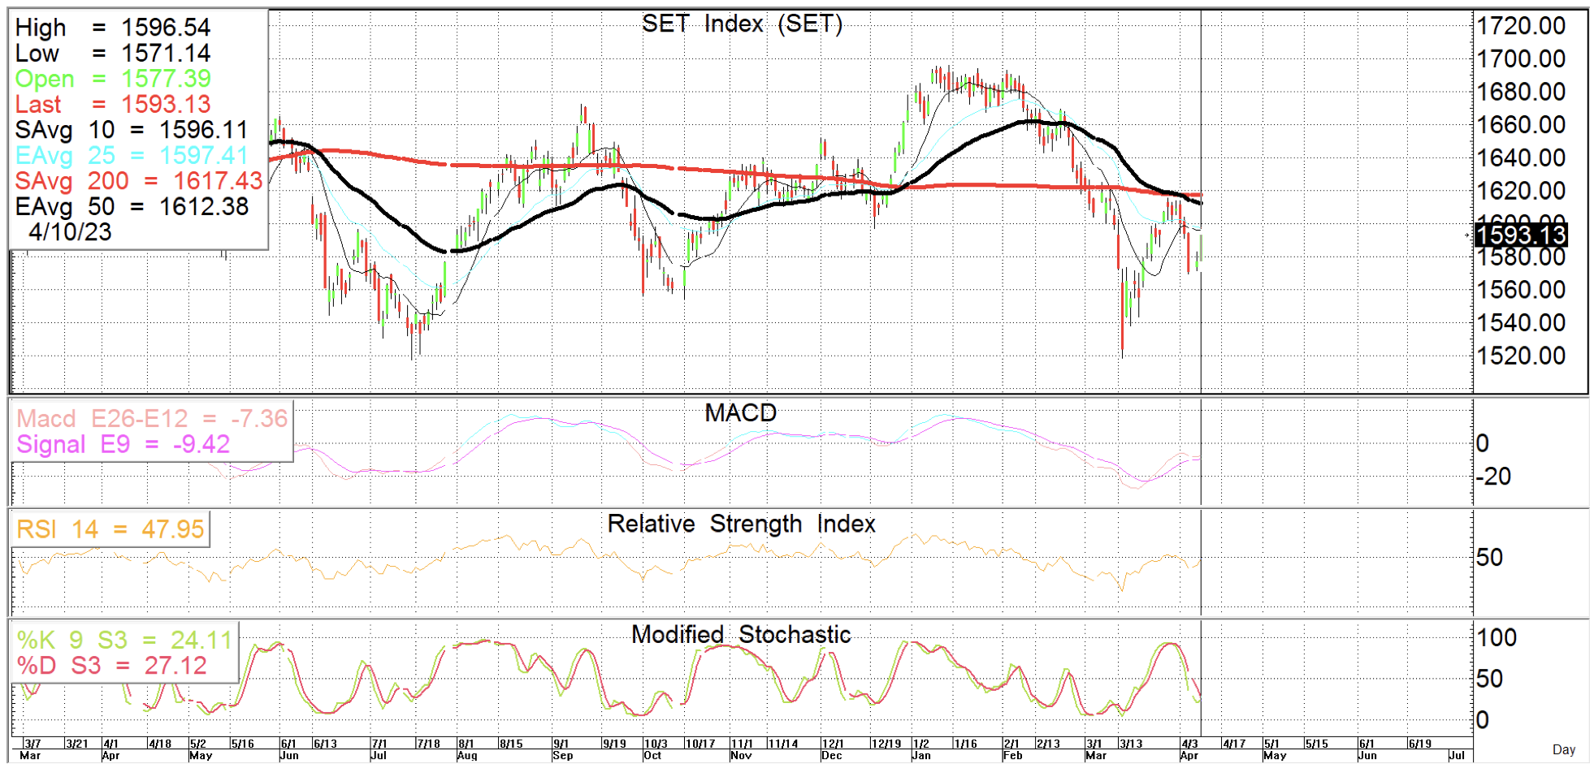
Task: Select 'Signal E9 = -9.42' legend
Action: point(123,445)
